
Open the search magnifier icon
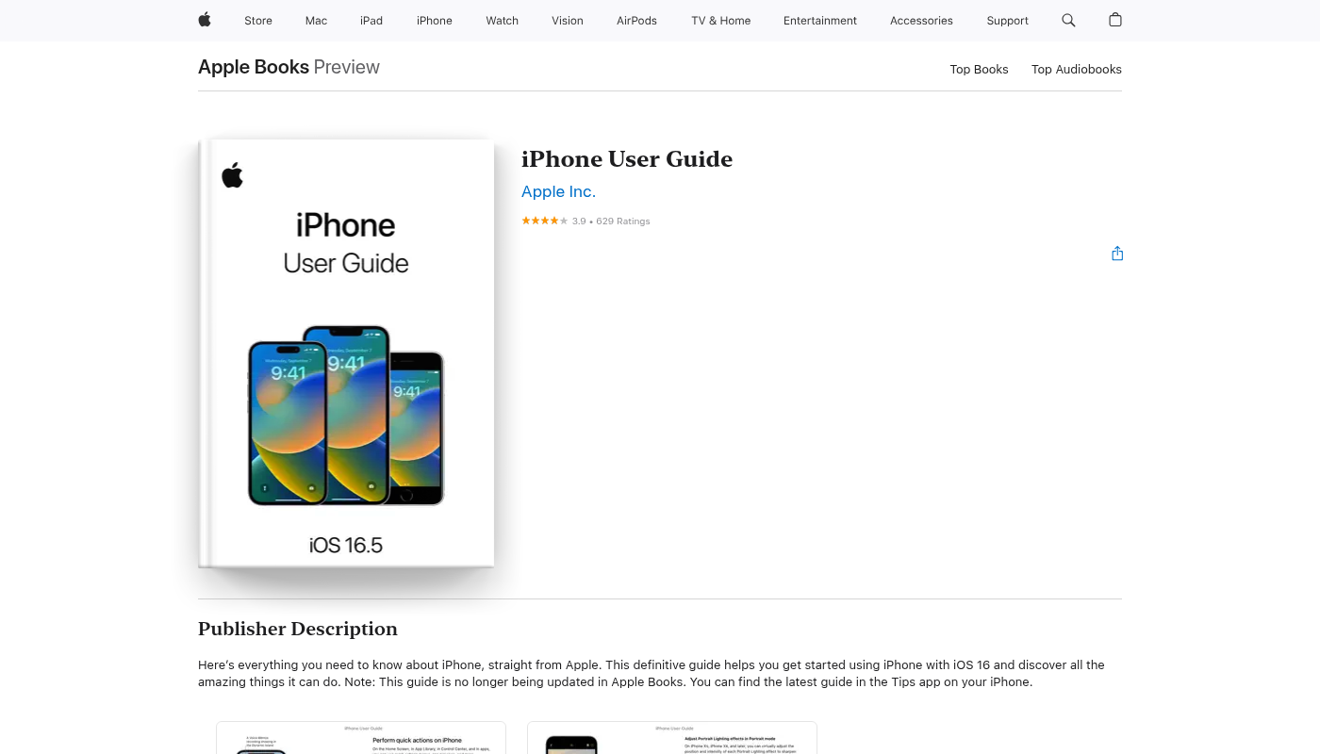[1068, 20]
